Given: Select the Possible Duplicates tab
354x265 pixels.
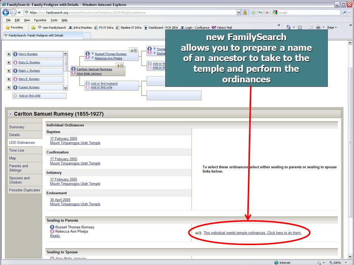Looking at the screenshot, I should 25,190.
